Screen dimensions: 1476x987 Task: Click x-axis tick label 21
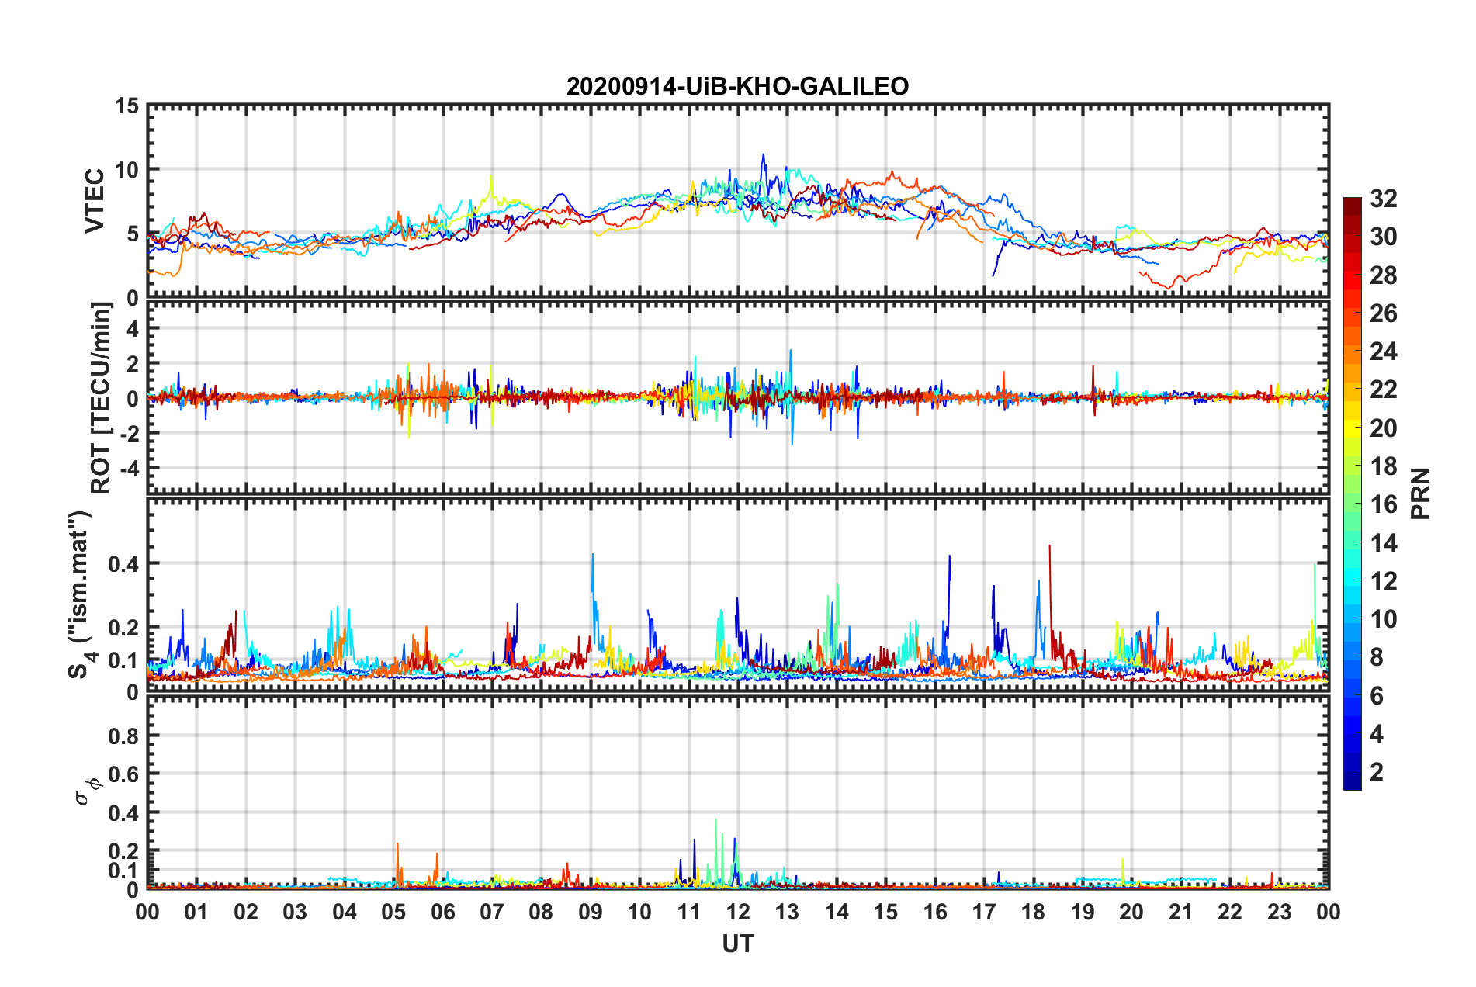pos(1180,912)
